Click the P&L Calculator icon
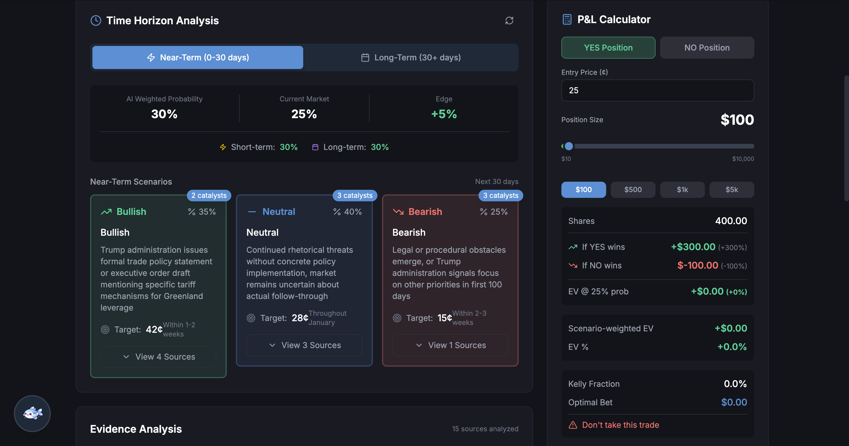Screen dimensions: 849x446 tap(567, 19)
